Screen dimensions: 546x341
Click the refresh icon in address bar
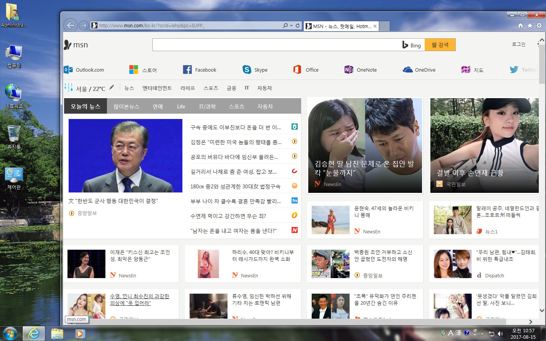298,25
